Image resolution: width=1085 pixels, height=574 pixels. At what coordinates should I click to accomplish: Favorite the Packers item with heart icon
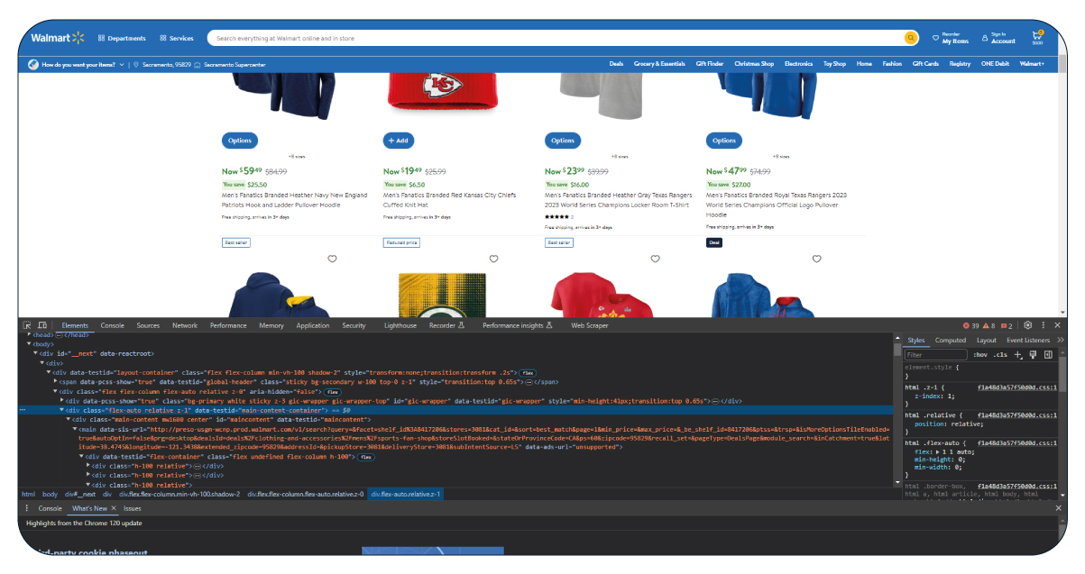click(493, 259)
